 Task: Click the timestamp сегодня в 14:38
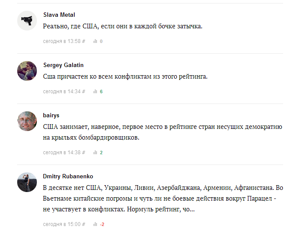pyautogui.click(x=62, y=153)
